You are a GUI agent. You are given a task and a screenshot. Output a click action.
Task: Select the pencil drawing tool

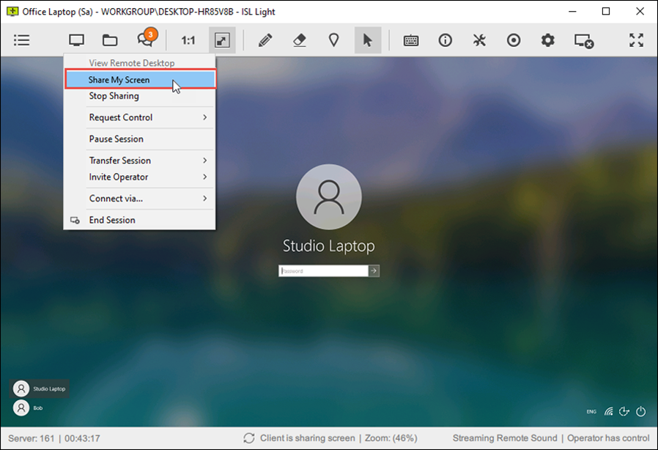265,40
